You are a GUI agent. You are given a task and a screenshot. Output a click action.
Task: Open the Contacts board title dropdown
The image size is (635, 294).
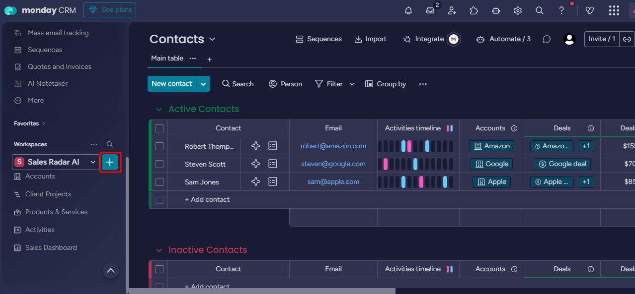click(212, 39)
